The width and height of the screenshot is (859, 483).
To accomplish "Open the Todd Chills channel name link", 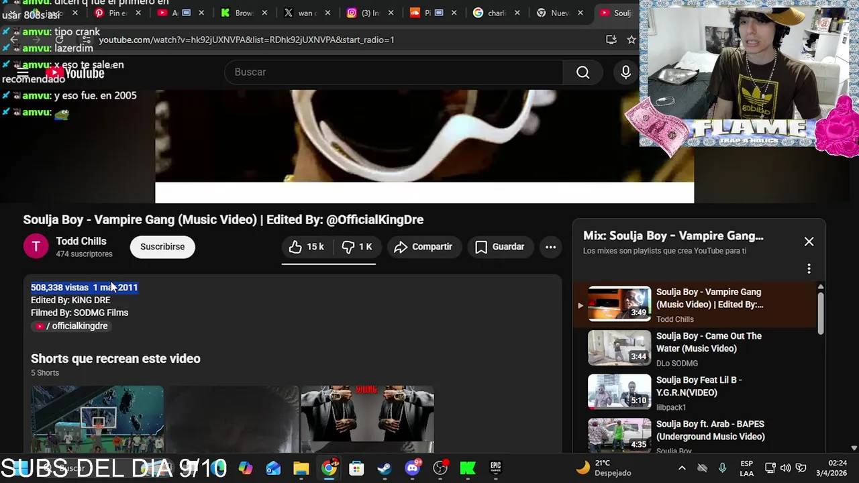I will (x=81, y=241).
